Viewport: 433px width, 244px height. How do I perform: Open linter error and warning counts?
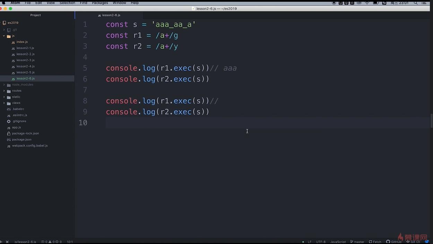[51, 242]
